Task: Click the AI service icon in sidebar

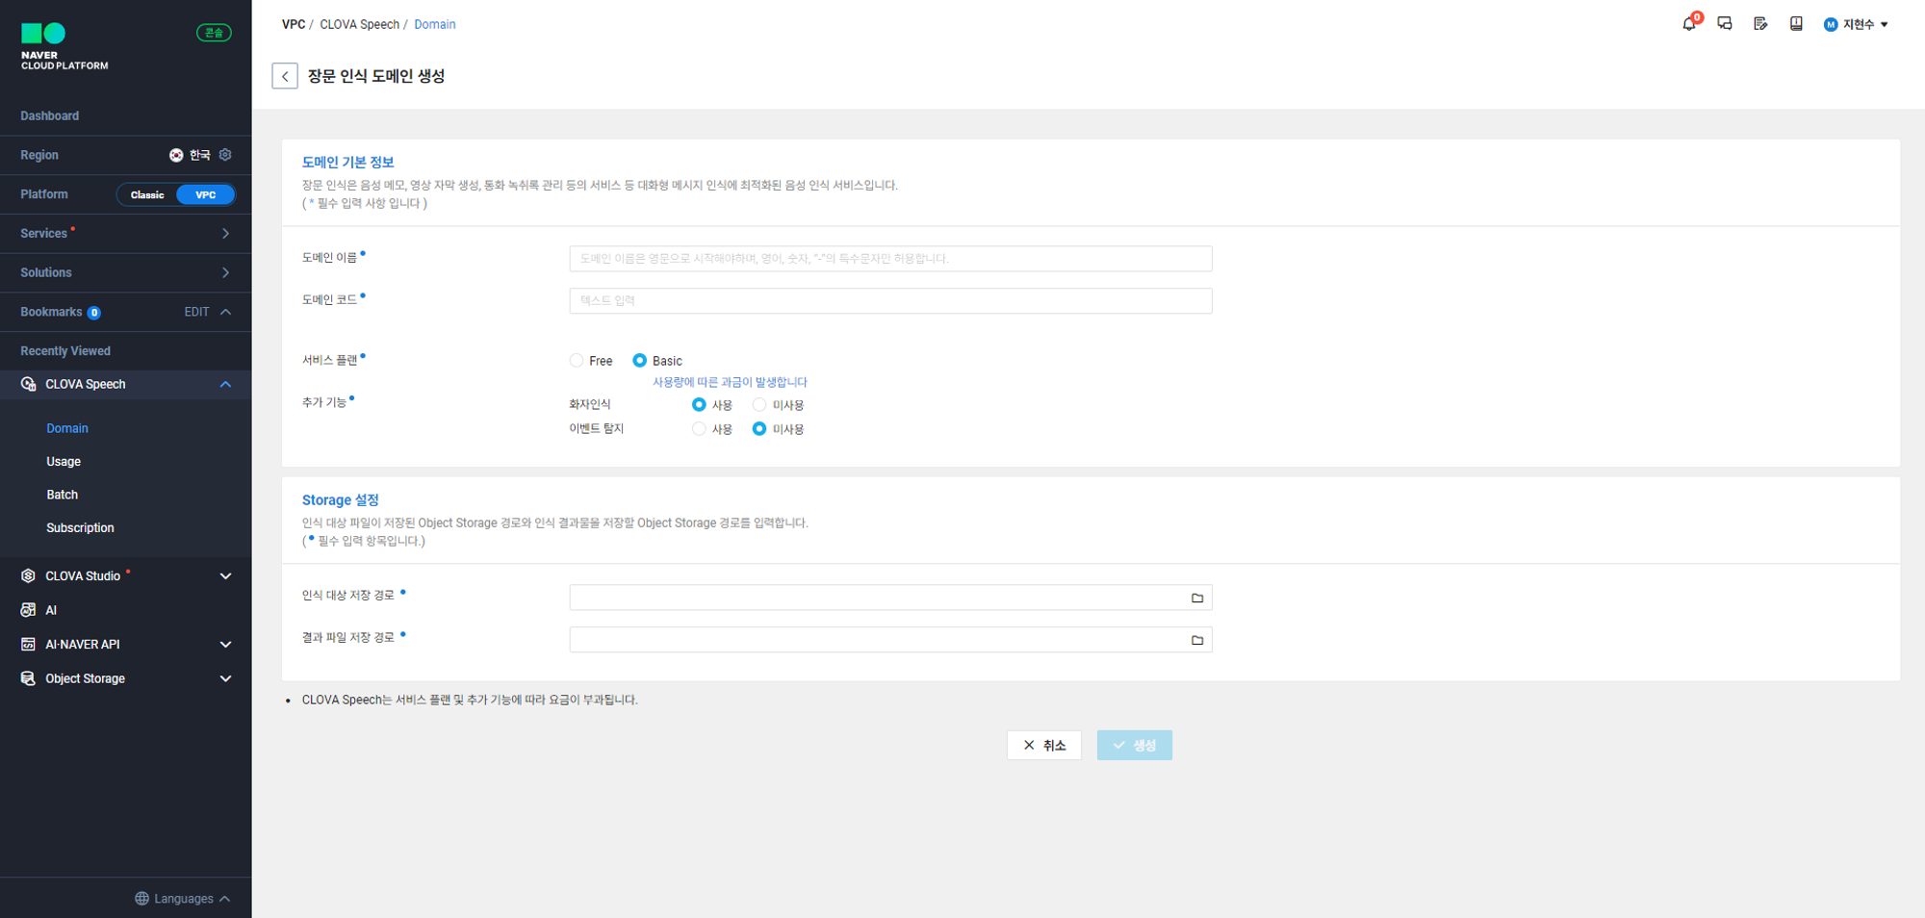Action: click(29, 610)
